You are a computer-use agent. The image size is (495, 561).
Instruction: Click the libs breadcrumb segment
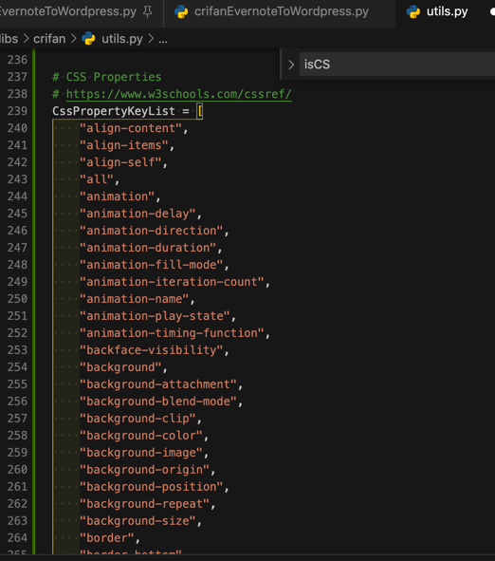(x=9, y=39)
